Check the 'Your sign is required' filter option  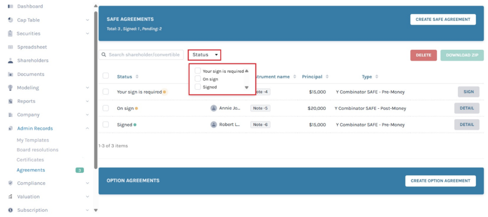click(198, 71)
